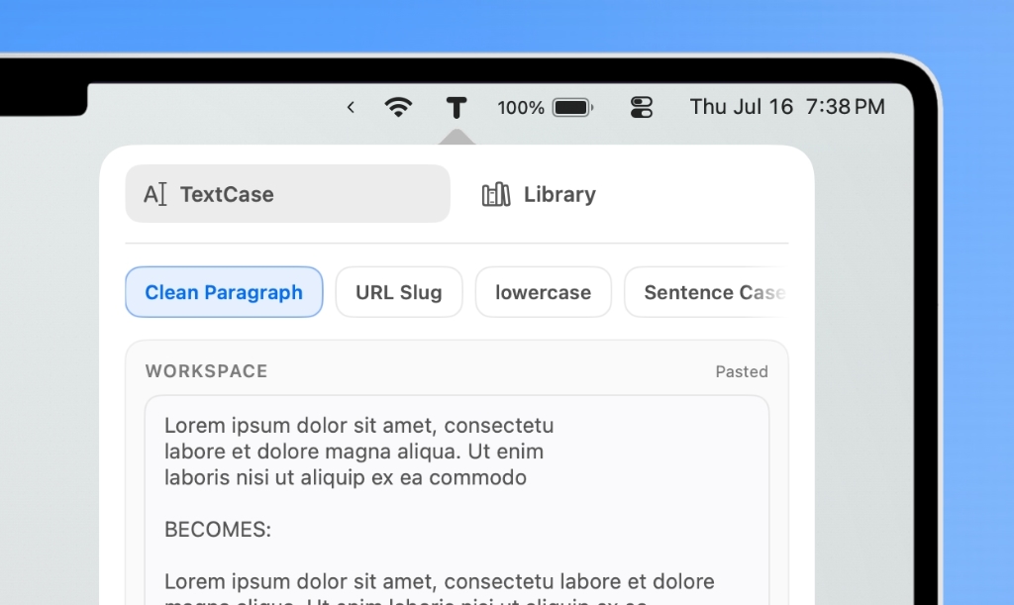Click inside the workspace text area
The image size is (1014, 605).
[456, 500]
